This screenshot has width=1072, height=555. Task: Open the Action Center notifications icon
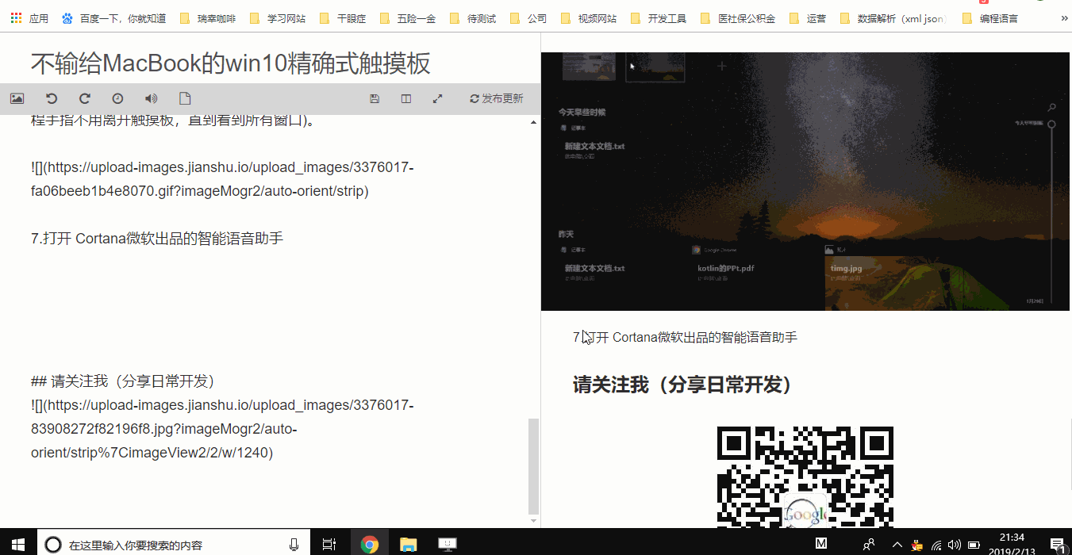coord(1057,544)
